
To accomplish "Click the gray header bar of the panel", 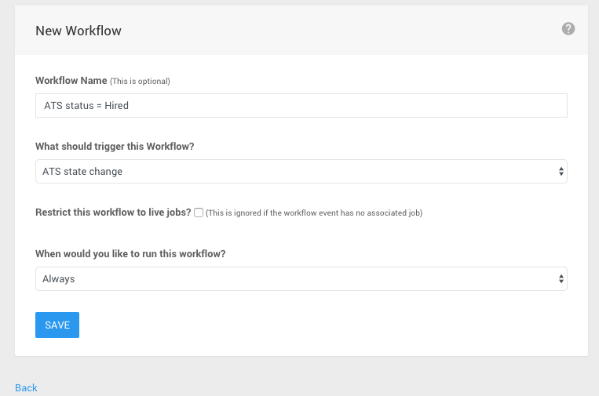I will 301,30.
